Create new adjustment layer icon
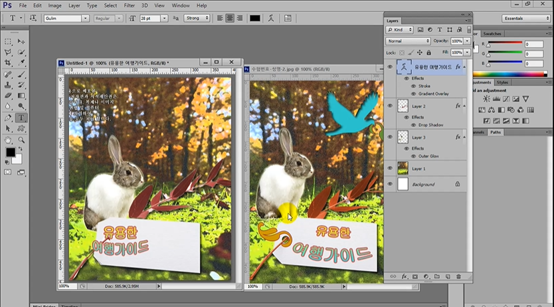Screen dimensions: 554x307 [x=426, y=276]
